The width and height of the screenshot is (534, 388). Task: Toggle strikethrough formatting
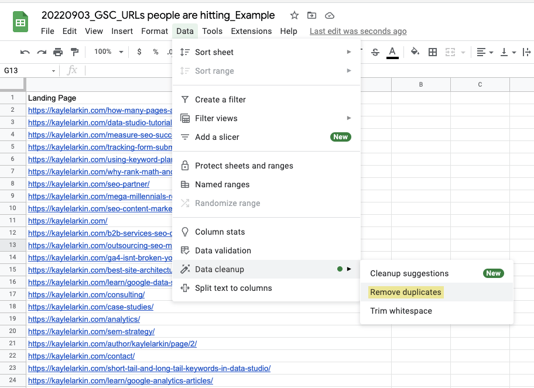(374, 51)
